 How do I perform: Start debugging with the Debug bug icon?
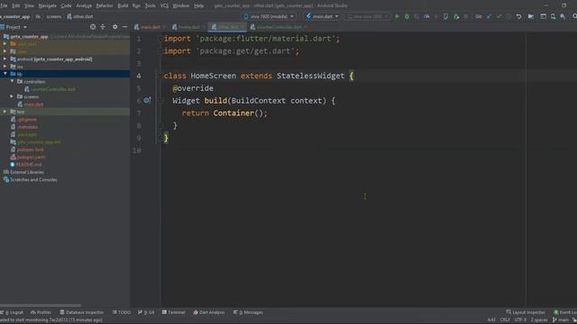pos(407,16)
